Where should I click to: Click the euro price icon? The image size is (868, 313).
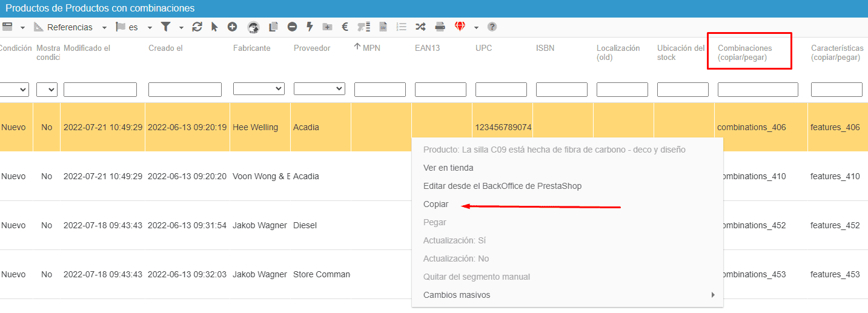pos(345,27)
